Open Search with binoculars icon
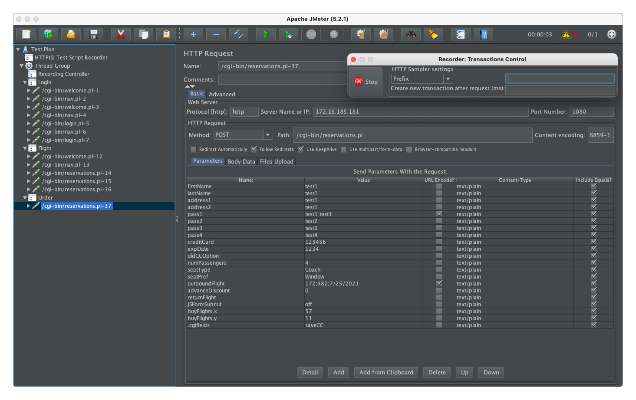636x400 pixels. pyautogui.click(x=411, y=34)
